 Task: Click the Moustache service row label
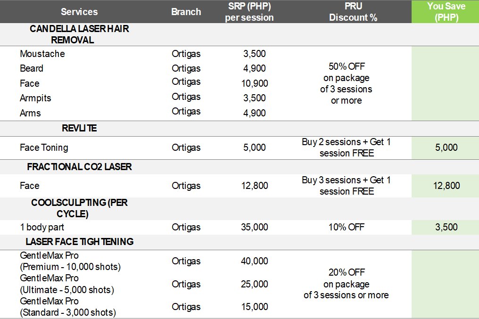coord(42,54)
